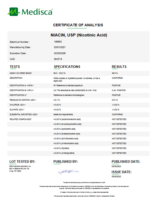Select Isonicotinic acid specification
Screen dimensions: 157x204
coord(65,129)
